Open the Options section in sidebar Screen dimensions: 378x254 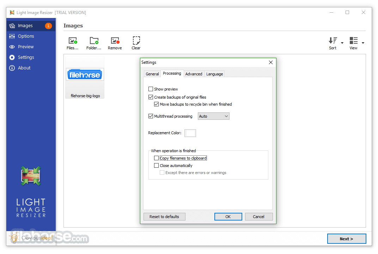pos(31,36)
